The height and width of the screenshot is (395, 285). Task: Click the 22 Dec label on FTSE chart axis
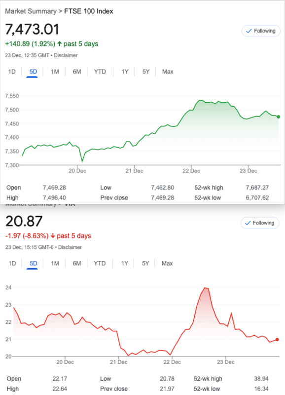pos(191,171)
